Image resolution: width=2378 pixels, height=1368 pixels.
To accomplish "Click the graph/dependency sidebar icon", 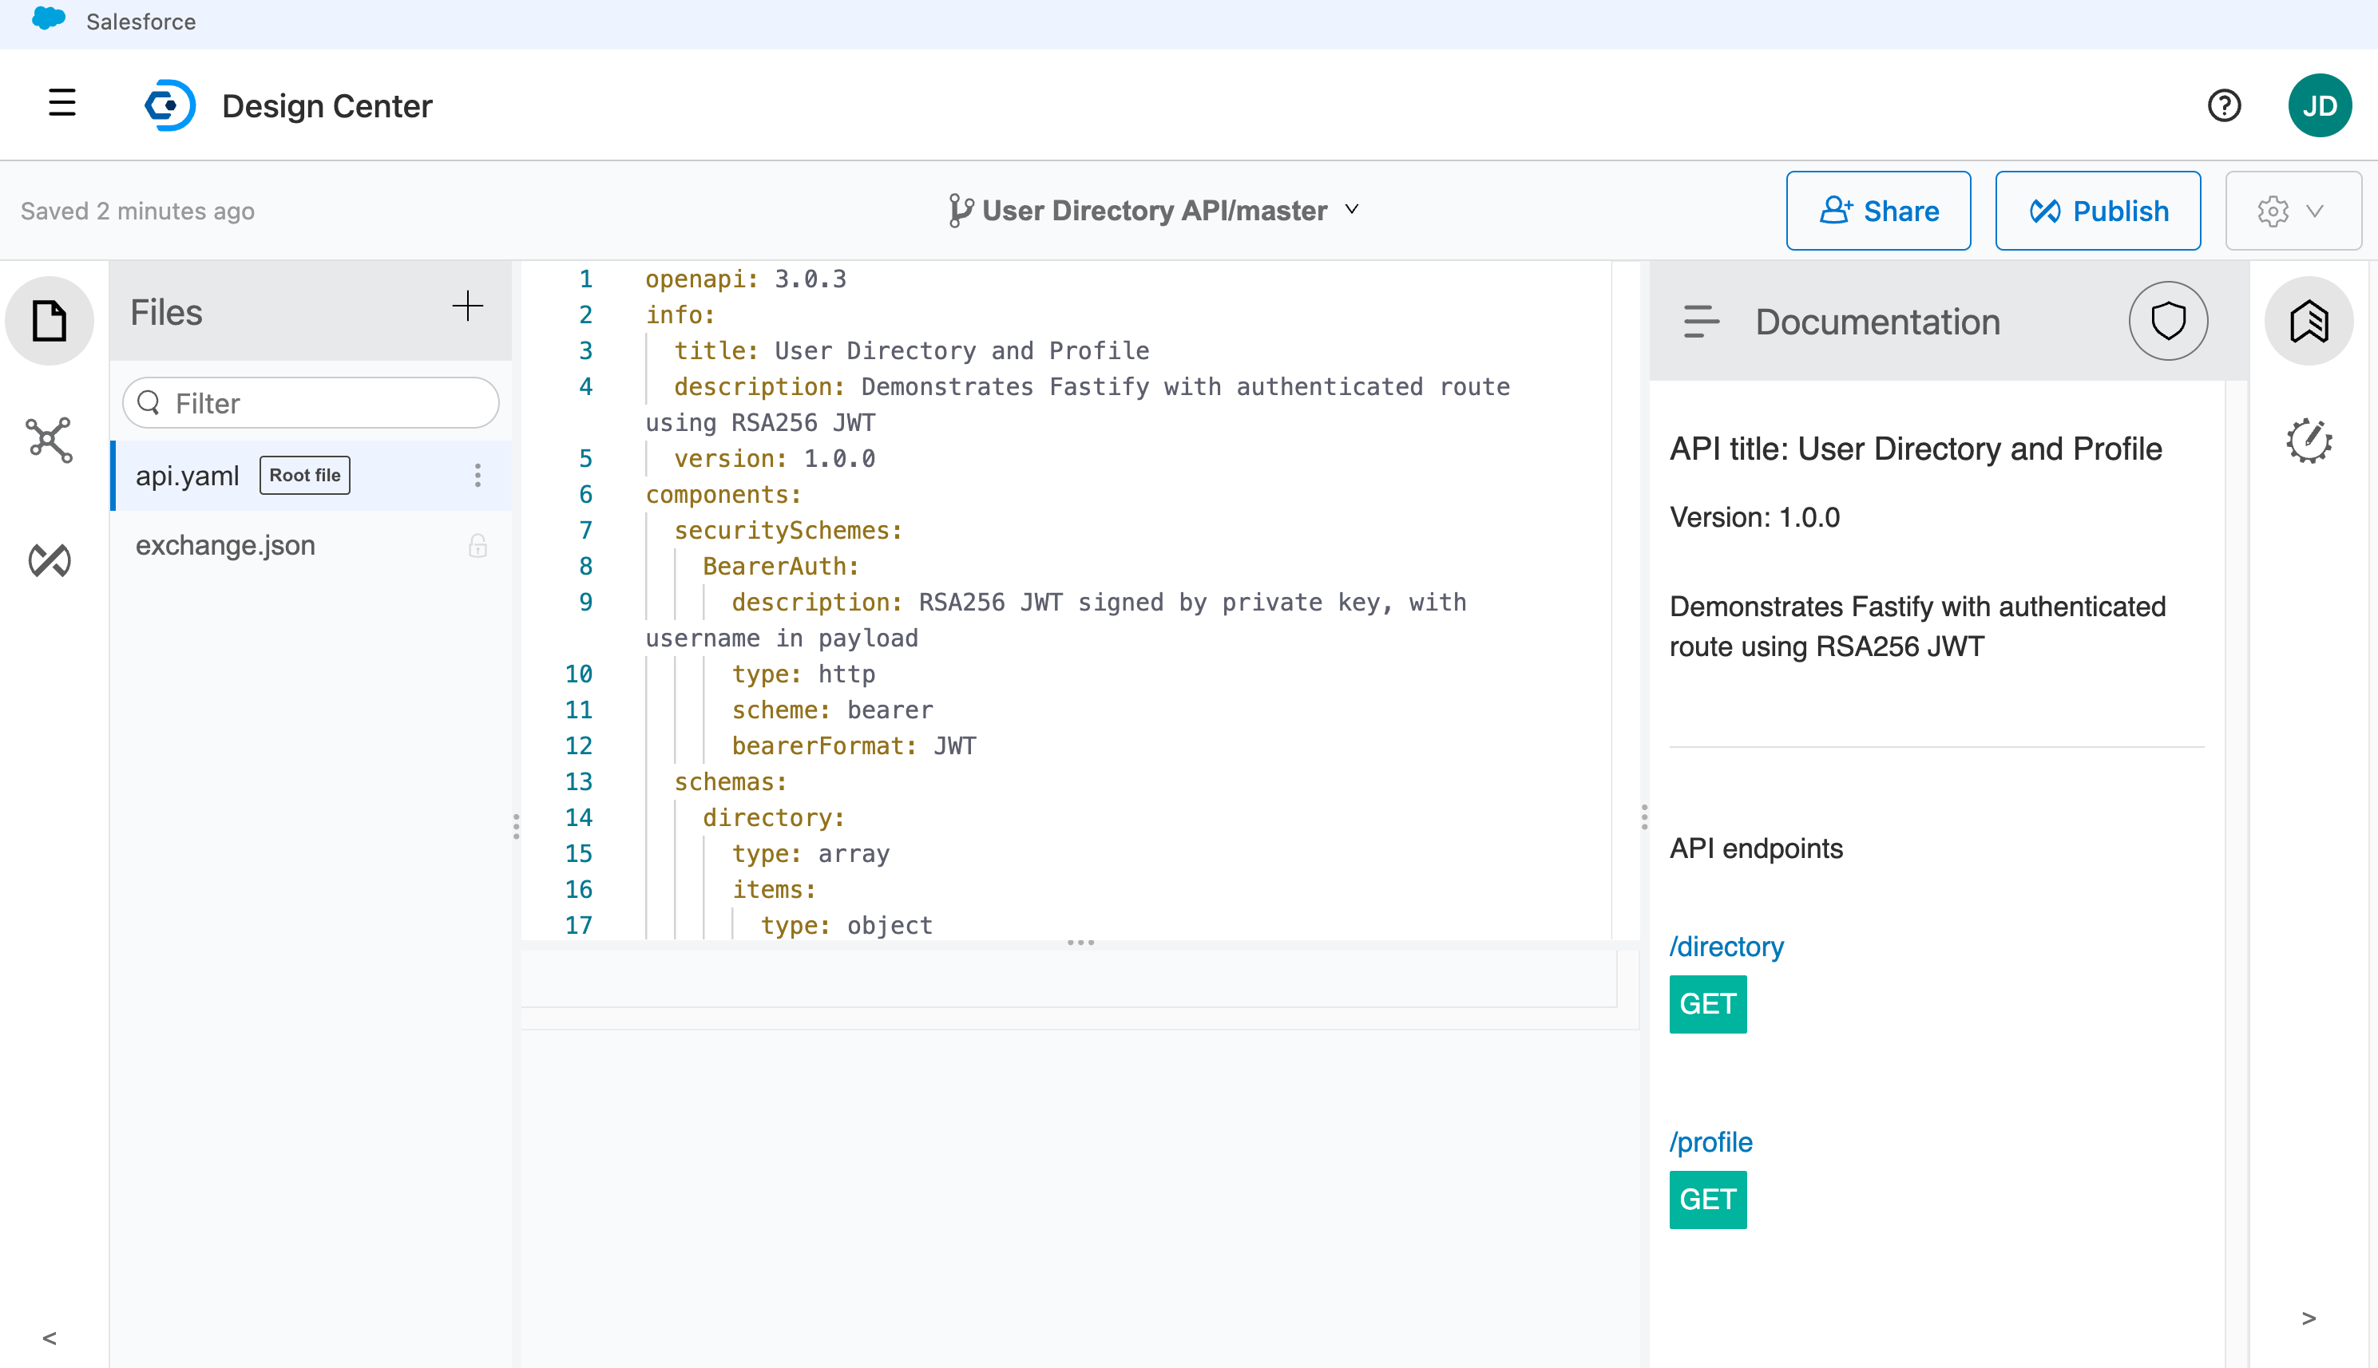I will (x=49, y=439).
